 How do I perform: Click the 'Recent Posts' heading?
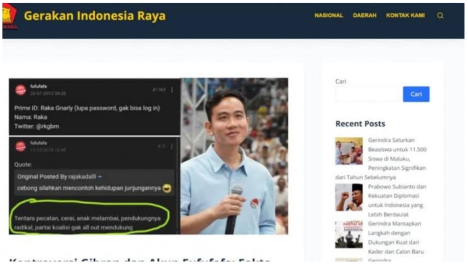(360, 124)
